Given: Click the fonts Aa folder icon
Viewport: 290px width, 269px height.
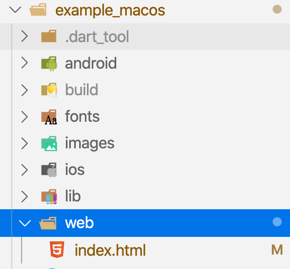Looking at the screenshot, I should pyautogui.click(x=49, y=117).
